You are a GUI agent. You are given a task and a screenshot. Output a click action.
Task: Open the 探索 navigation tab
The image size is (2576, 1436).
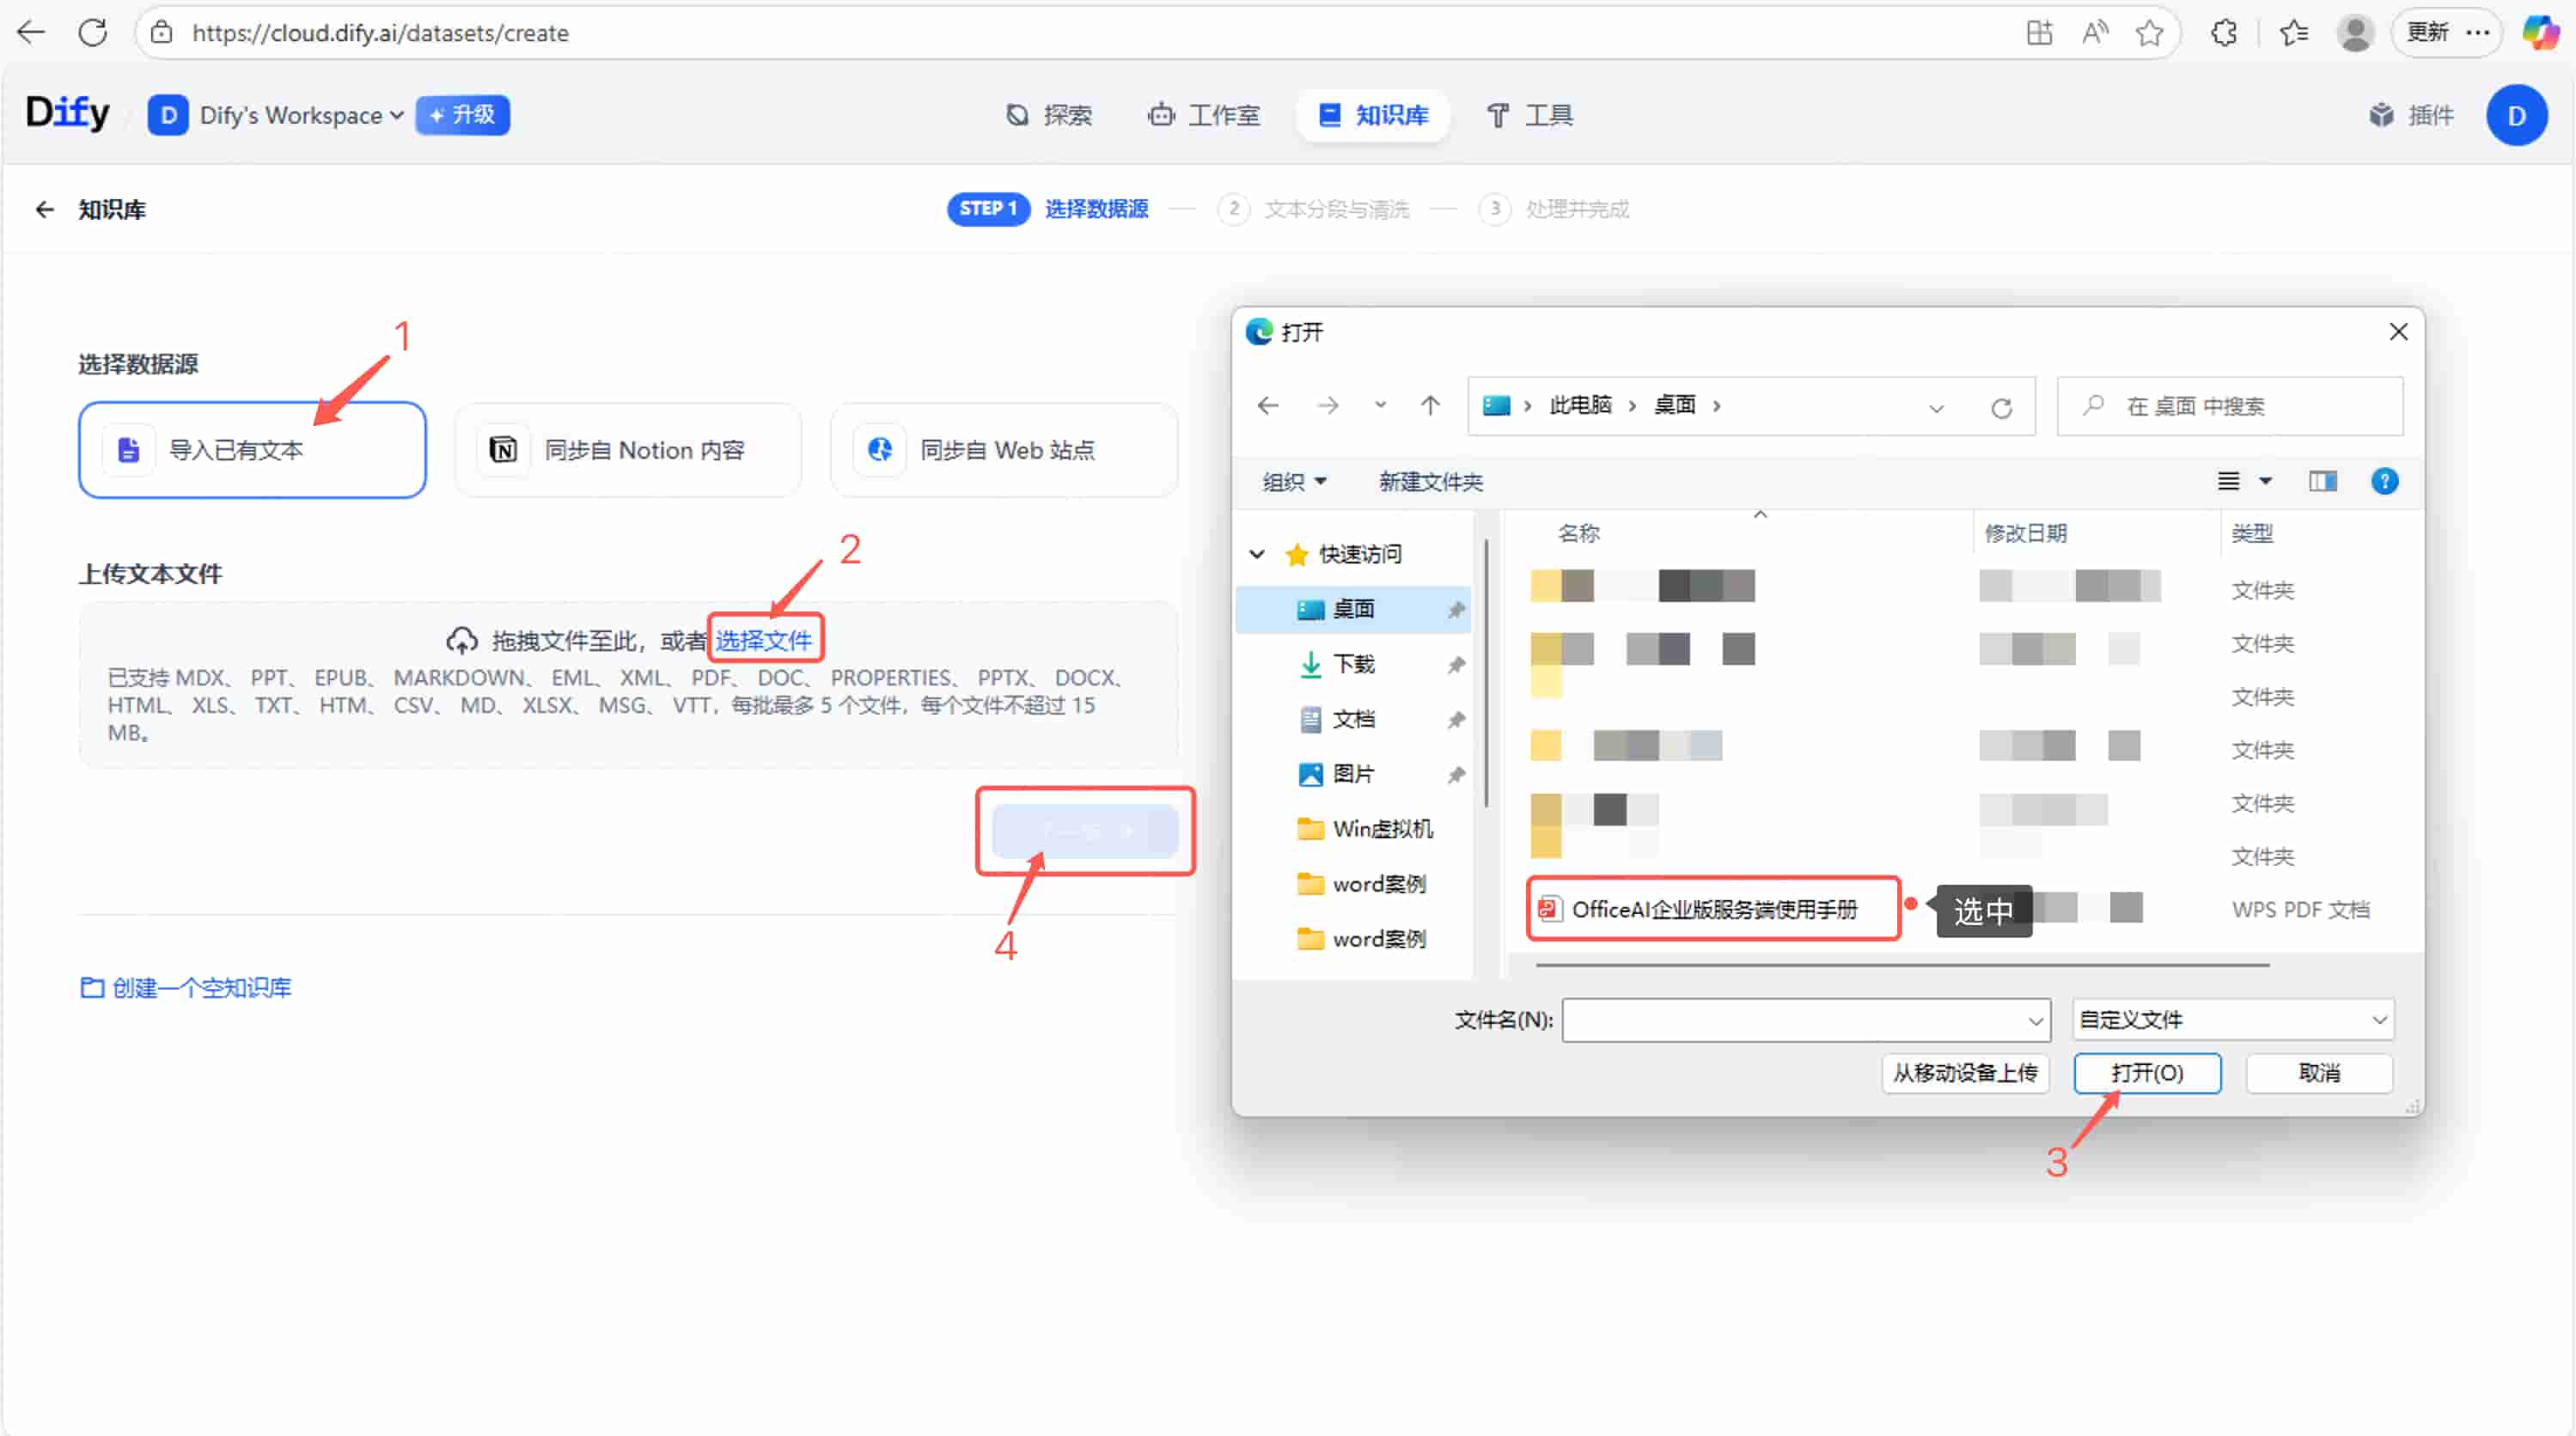pyautogui.click(x=1048, y=115)
